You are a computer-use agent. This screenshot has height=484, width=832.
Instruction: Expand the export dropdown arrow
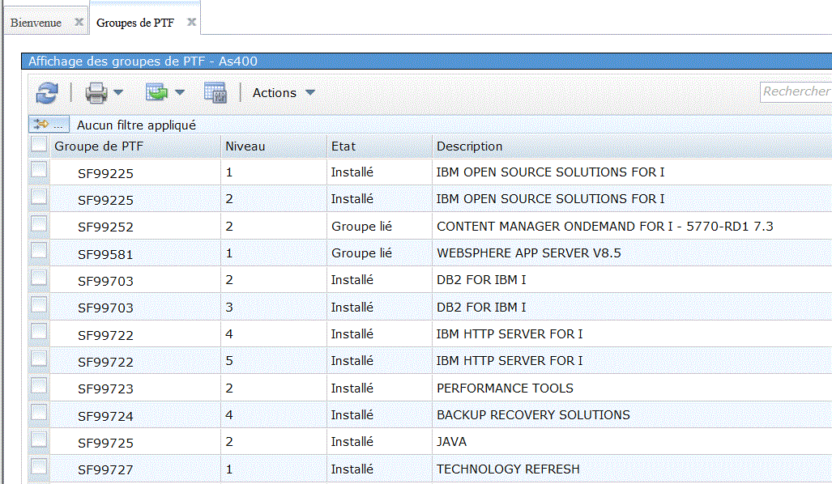pos(180,93)
